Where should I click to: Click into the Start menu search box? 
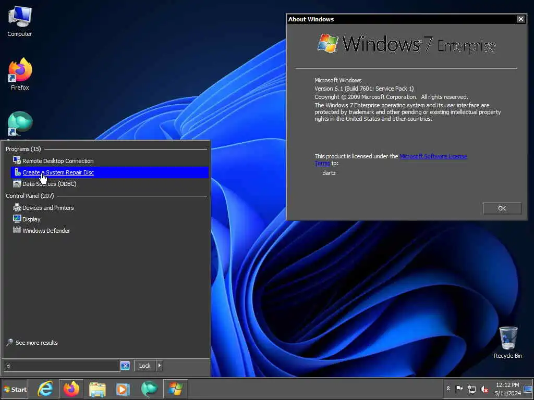(62, 366)
